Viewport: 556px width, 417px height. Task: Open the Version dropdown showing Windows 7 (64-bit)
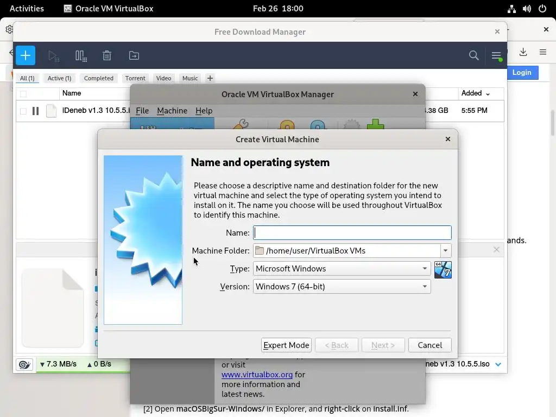[342, 287]
